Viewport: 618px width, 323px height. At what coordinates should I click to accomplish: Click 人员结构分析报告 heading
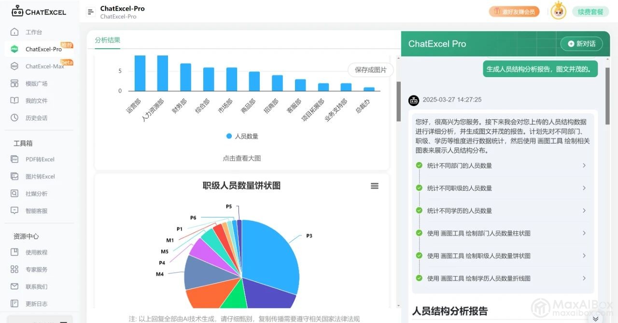click(450, 311)
